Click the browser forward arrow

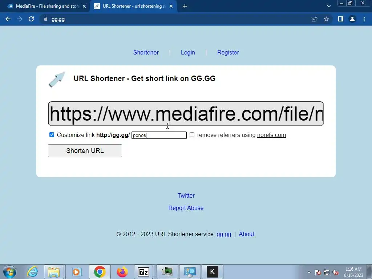coord(20,19)
